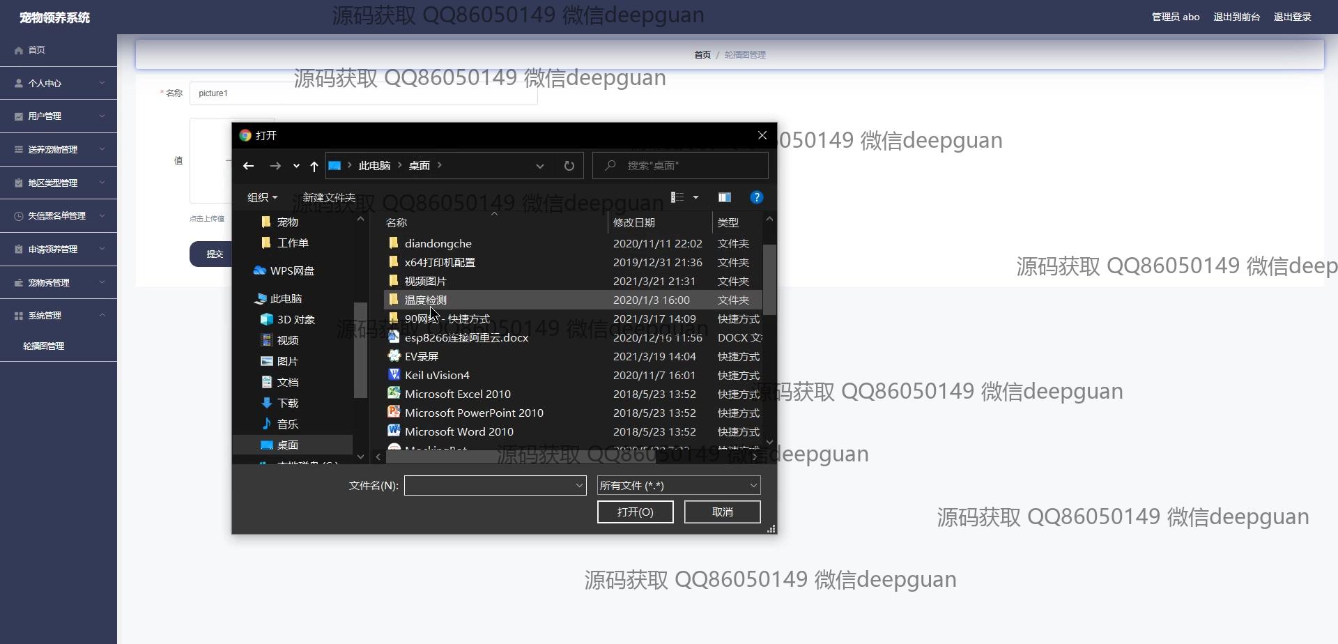The width and height of the screenshot is (1338, 644).
Task: Click the 打开(O) button
Action: (635, 512)
